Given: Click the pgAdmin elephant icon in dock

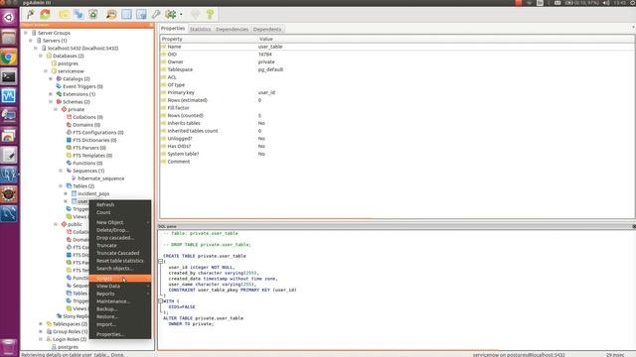Looking at the screenshot, I should point(9,175).
